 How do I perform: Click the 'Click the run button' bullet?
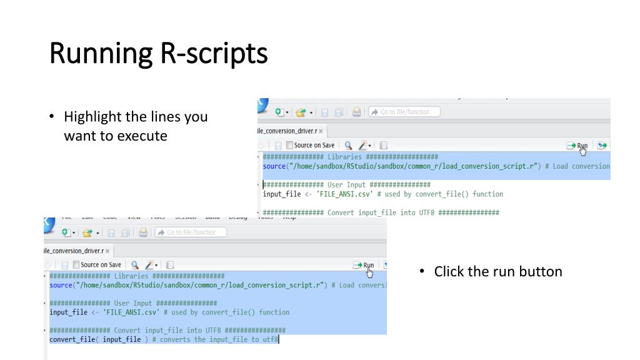point(498,271)
